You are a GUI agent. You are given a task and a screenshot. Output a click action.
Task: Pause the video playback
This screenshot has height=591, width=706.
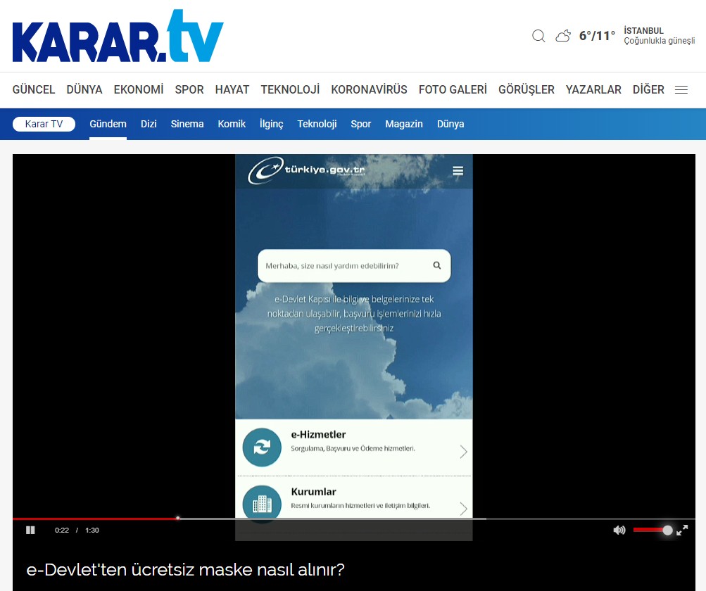click(x=30, y=530)
